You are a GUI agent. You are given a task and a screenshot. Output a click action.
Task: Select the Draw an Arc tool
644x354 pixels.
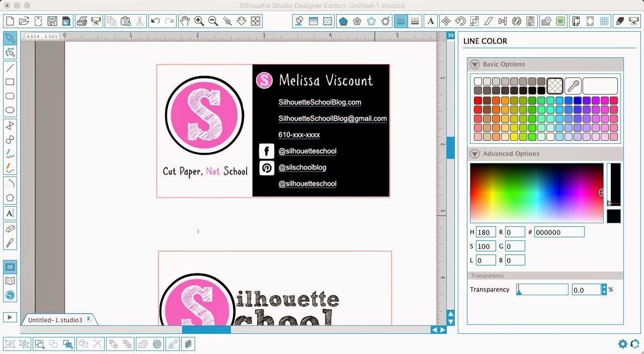(10, 184)
